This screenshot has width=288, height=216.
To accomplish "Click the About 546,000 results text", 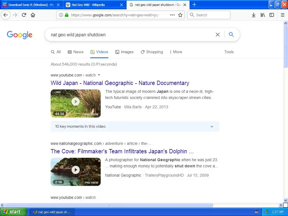I will pos(84,64).
